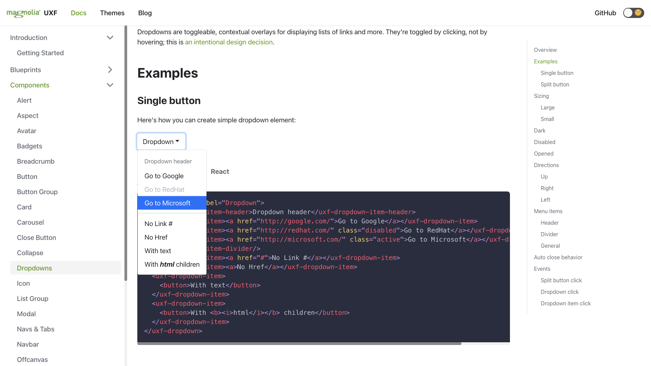The width and height of the screenshot is (651, 366).
Task: Select With html children item
Action: click(172, 264)
